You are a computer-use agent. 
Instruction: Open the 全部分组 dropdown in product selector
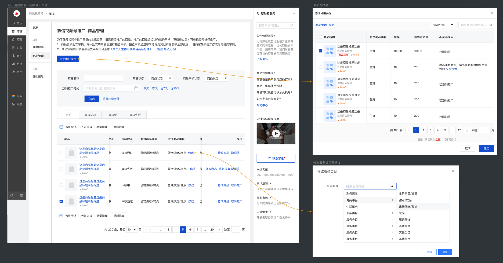[443, 25]
